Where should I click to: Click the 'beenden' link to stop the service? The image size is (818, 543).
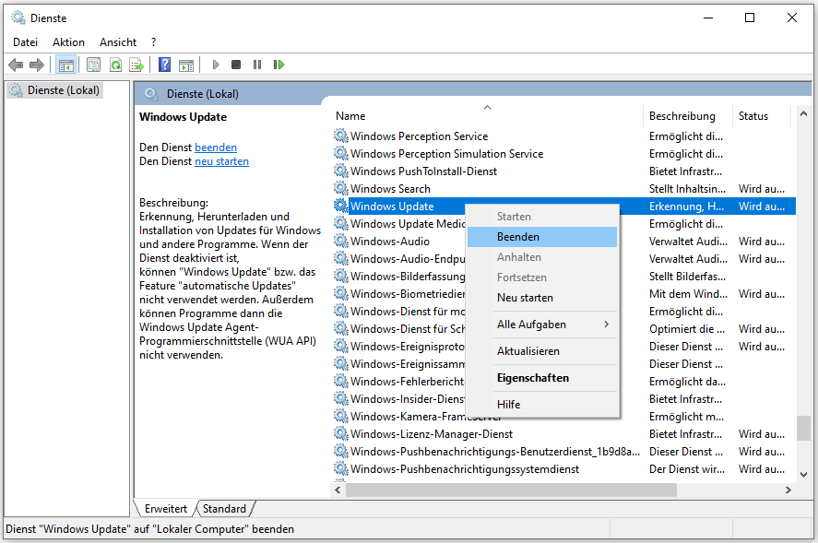pyautogui.click(x=216, y=148)
